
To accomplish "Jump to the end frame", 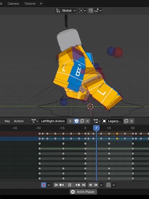I will coord(84,185).
